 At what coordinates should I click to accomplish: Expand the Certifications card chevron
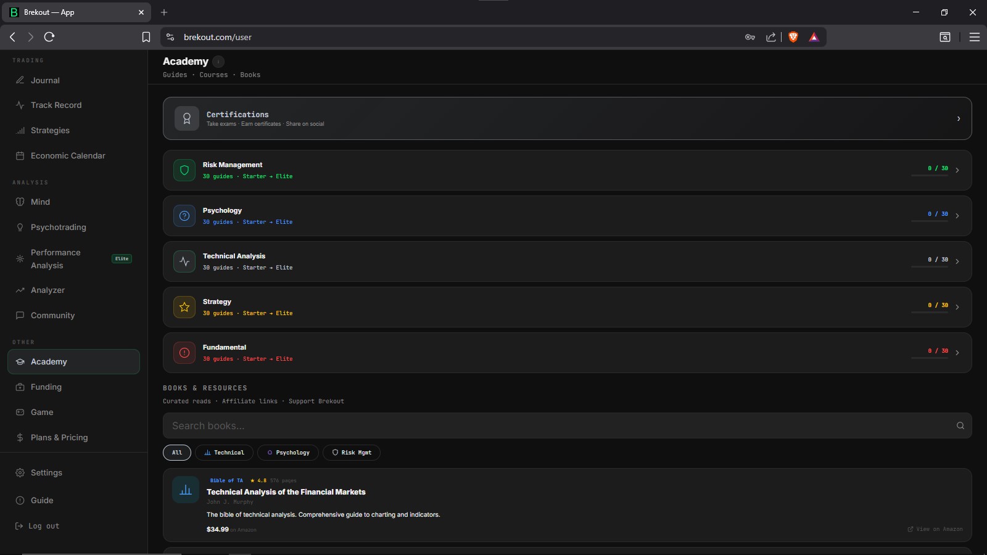point(959,118)
